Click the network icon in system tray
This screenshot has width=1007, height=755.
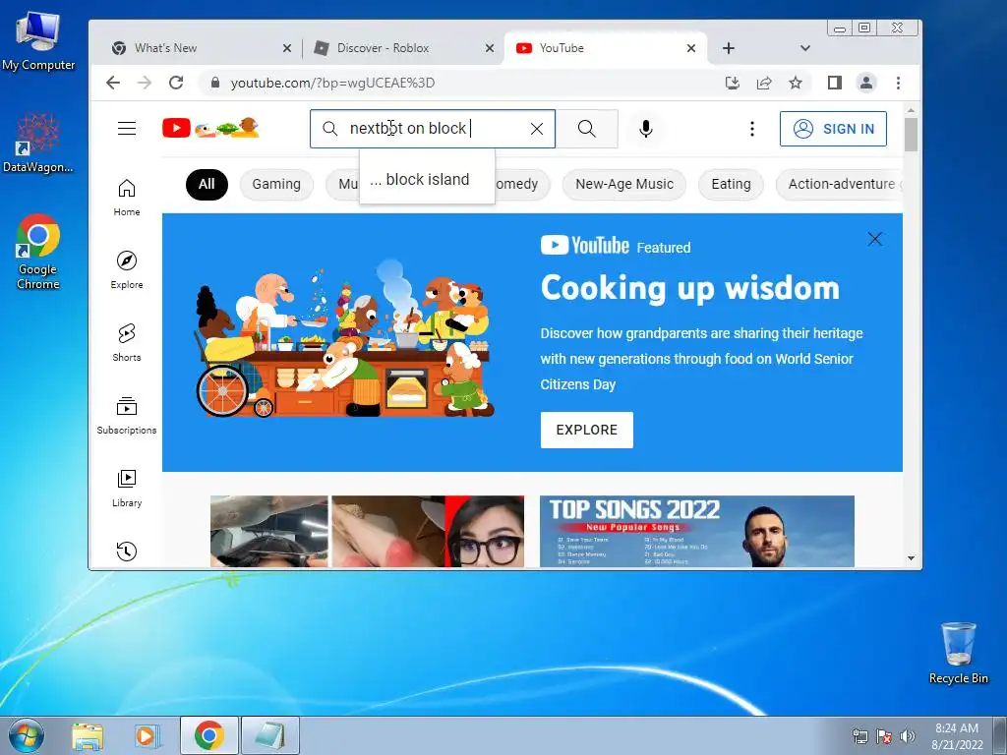[859, 736]
